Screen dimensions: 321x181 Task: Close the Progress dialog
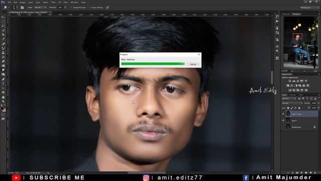coord(199,54)
